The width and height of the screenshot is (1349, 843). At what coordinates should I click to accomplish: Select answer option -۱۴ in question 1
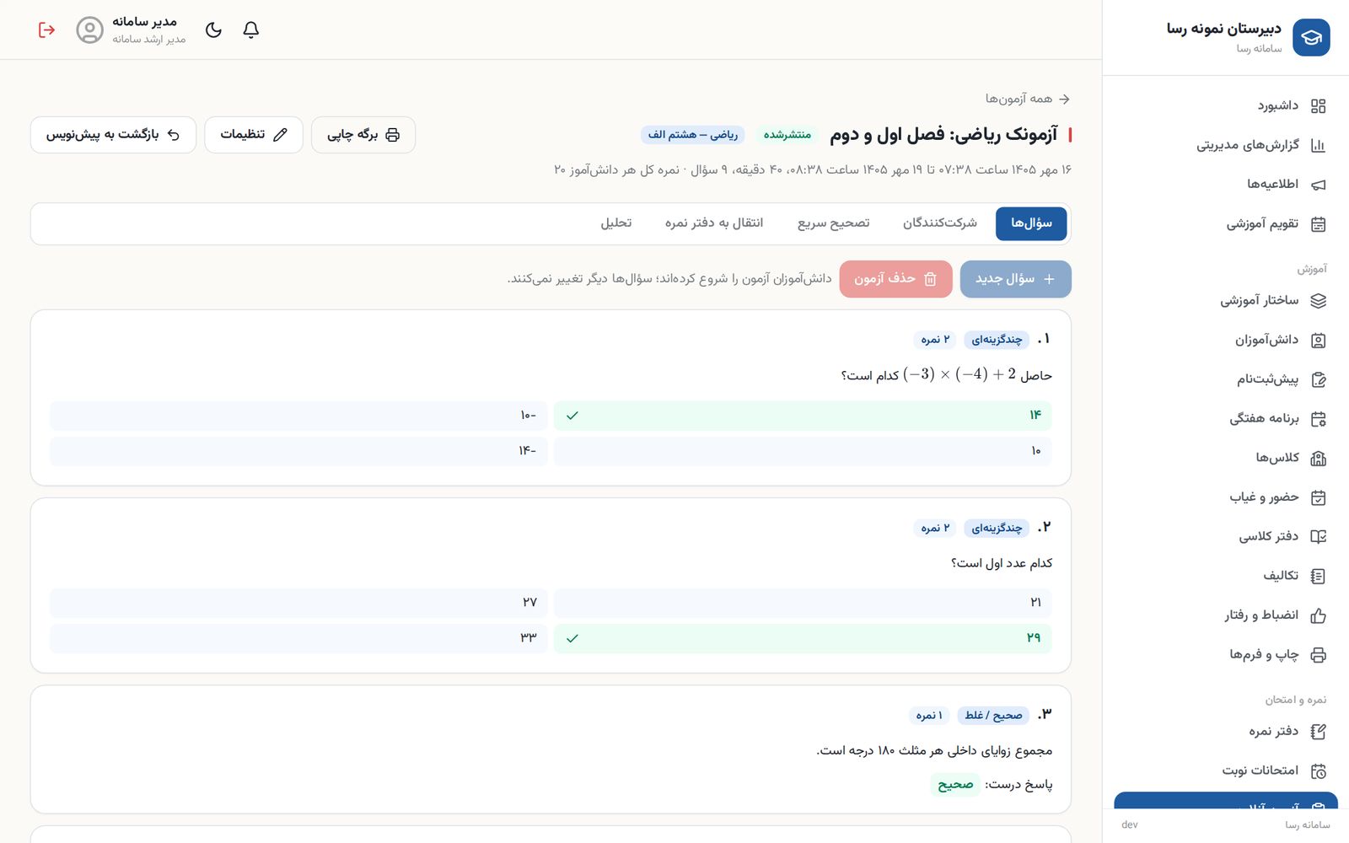point(298,452)
